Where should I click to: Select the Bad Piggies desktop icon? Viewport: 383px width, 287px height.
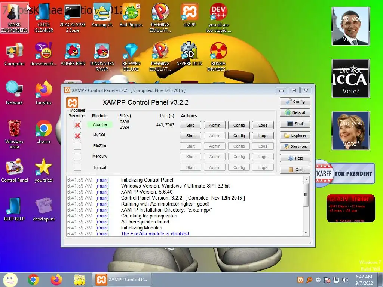coord(131,16)
